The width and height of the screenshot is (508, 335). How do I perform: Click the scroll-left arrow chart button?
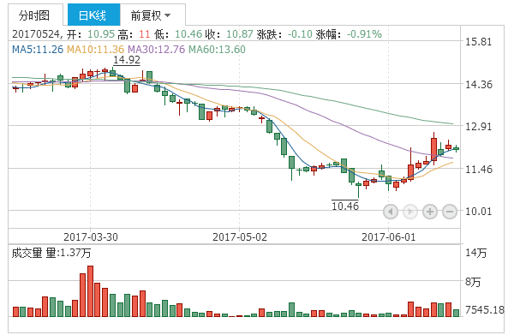coord(391,212)
